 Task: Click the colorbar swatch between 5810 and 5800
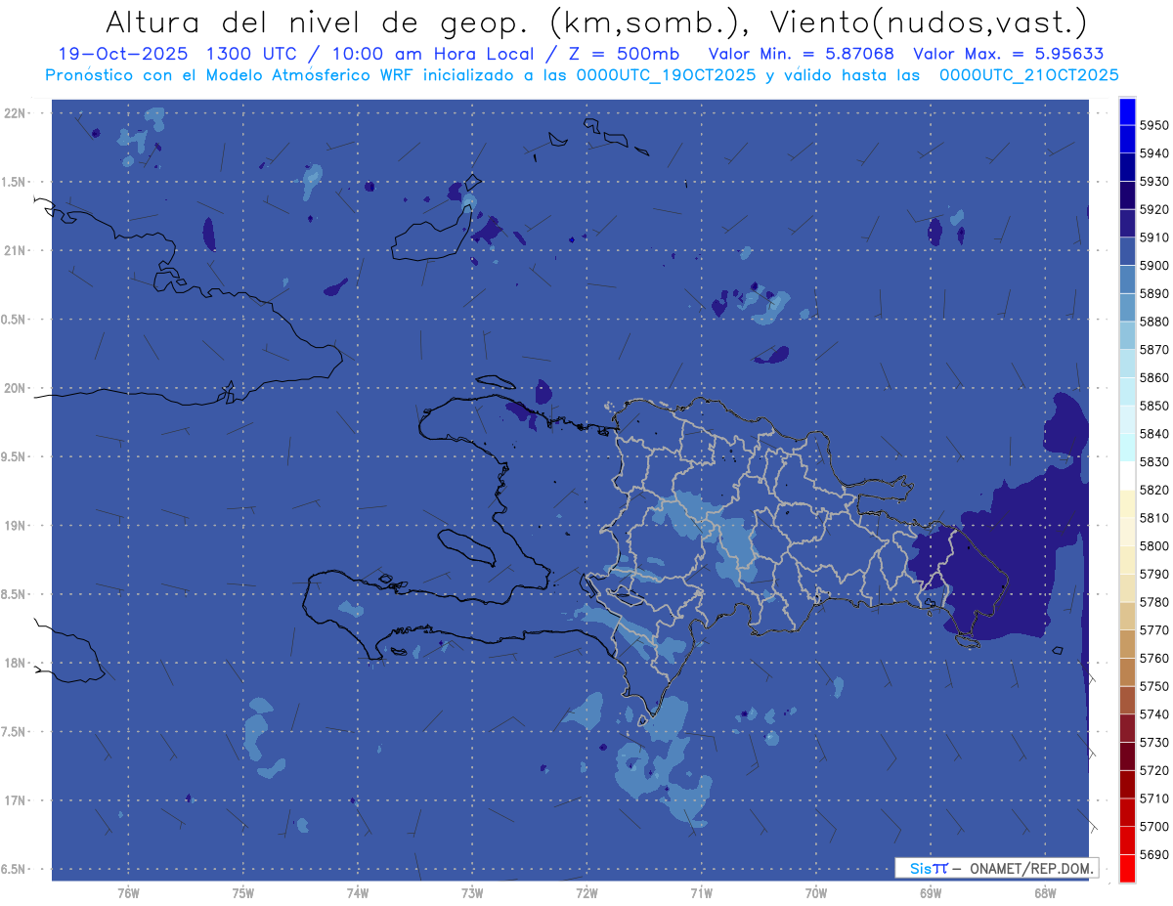point(1127,532)
